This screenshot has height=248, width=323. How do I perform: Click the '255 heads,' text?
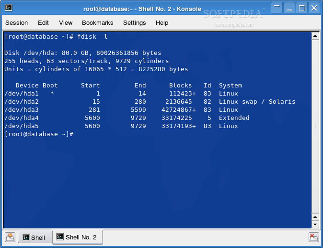(x=23, y=61)
